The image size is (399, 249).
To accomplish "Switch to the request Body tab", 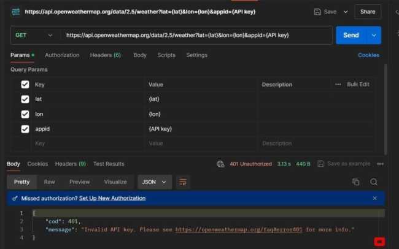I will [140, 55].
